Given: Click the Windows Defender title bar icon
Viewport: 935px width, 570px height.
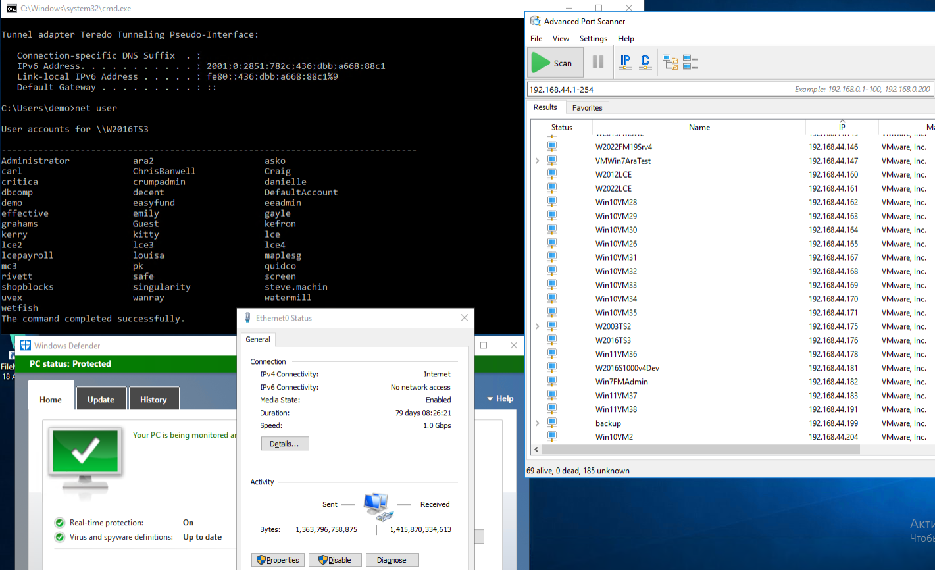Looking at the screenshot, I should (26, 345).
